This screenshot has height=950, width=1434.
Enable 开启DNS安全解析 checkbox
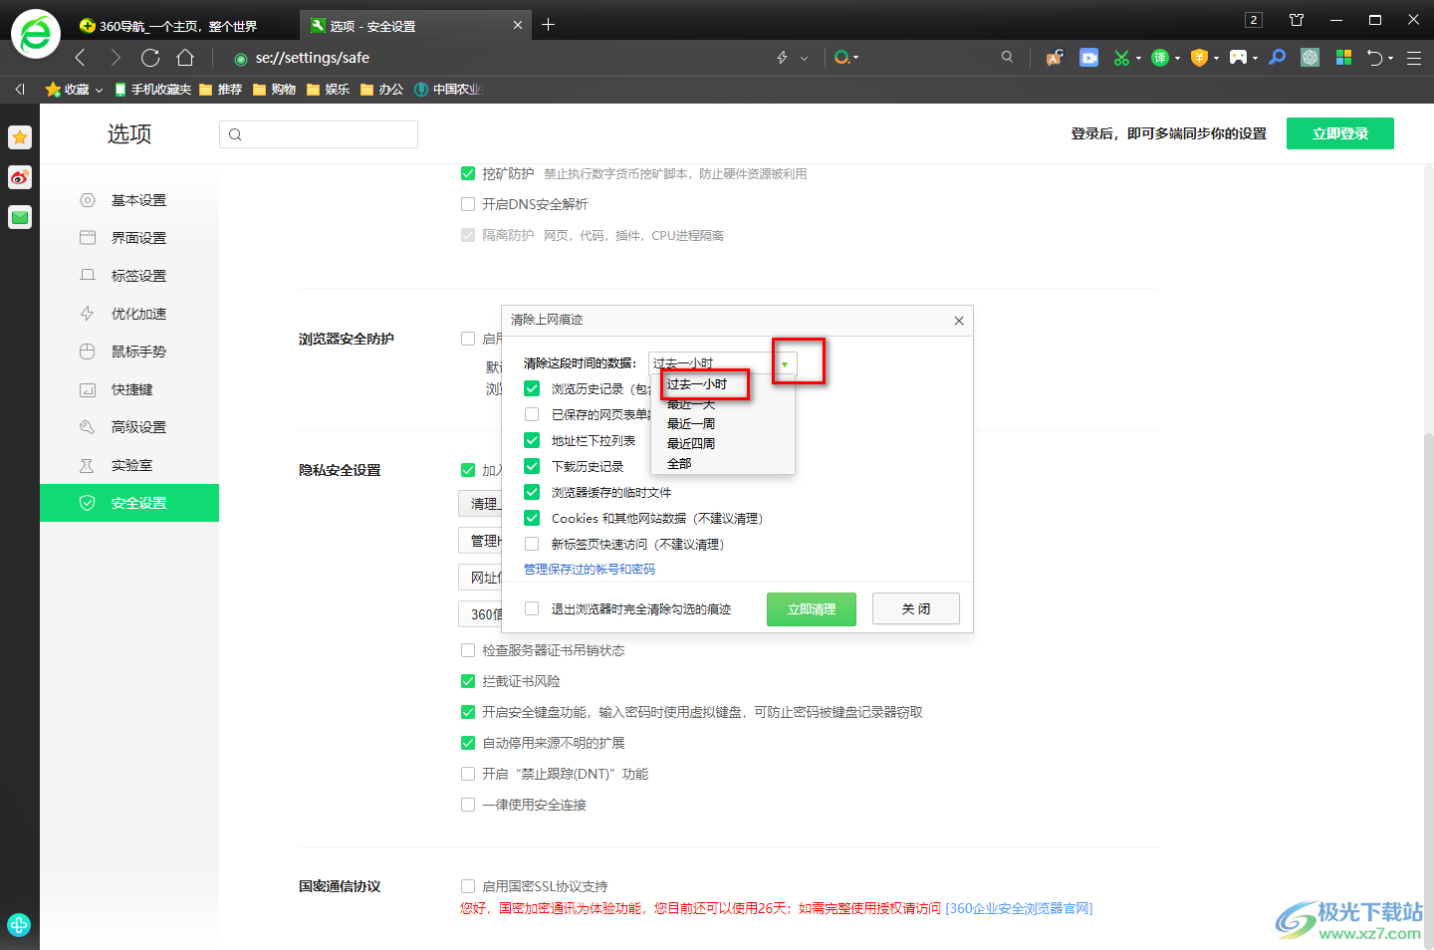click(x=468, y=204)
